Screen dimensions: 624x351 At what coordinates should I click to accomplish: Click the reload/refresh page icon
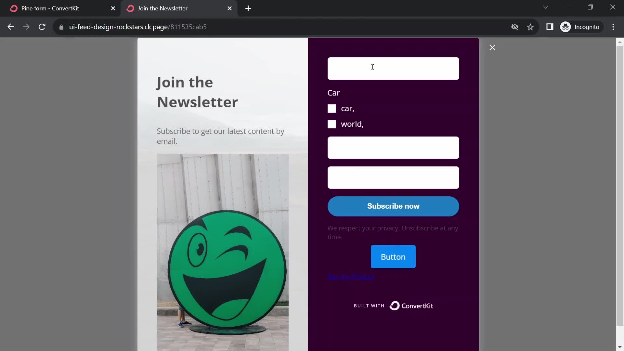coord(42,27)
